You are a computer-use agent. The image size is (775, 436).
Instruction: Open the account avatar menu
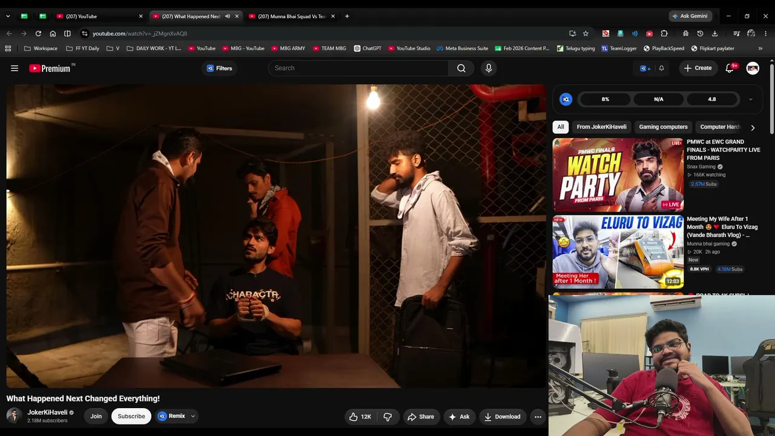753,68
